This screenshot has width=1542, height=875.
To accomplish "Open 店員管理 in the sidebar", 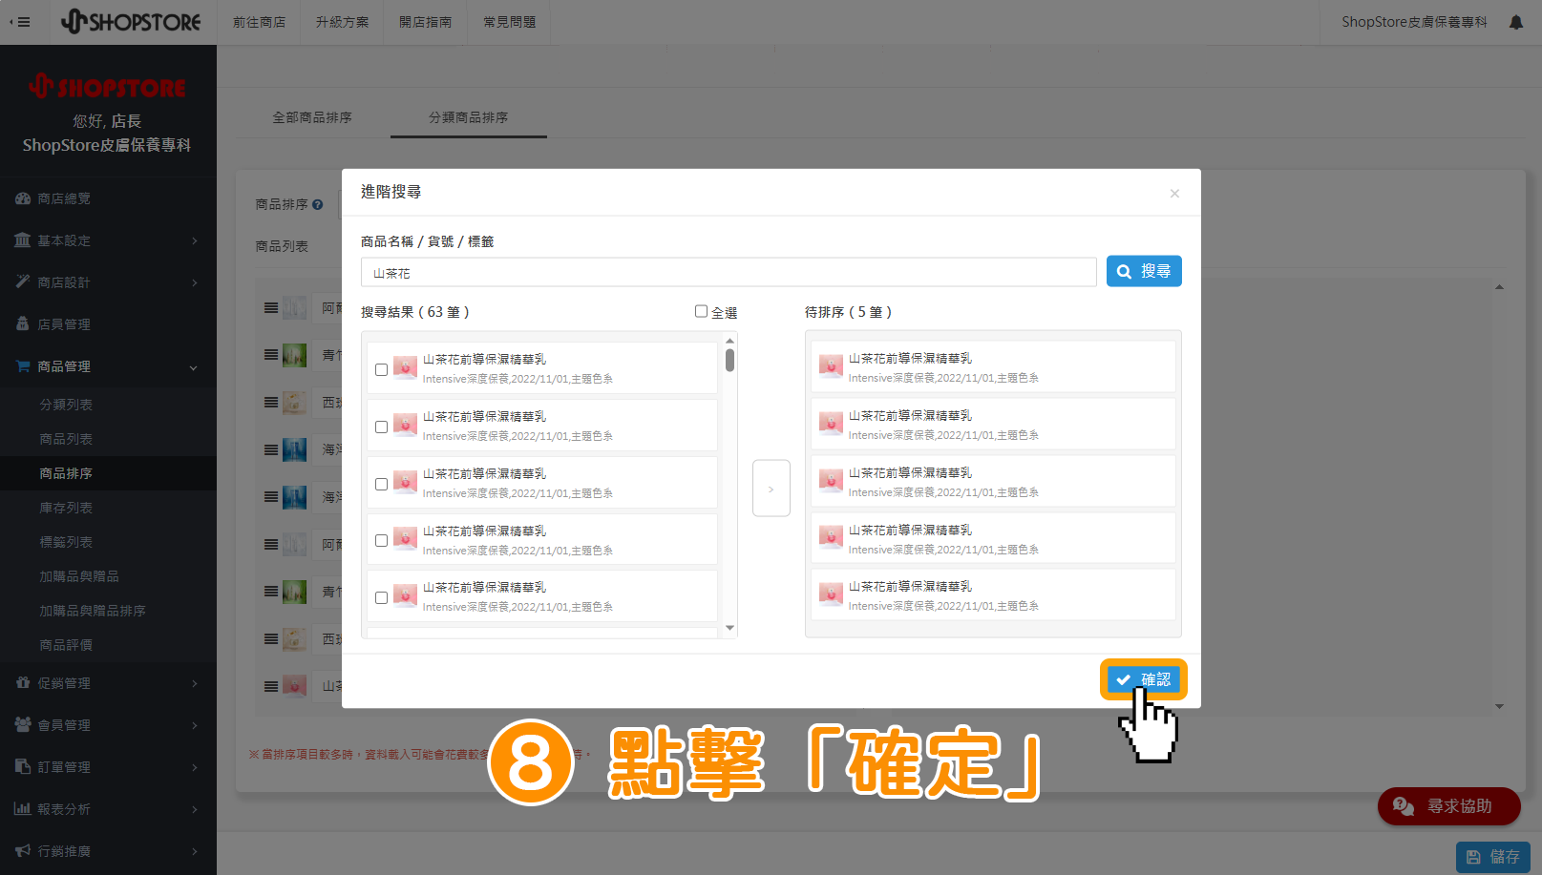I will (108, 324).
